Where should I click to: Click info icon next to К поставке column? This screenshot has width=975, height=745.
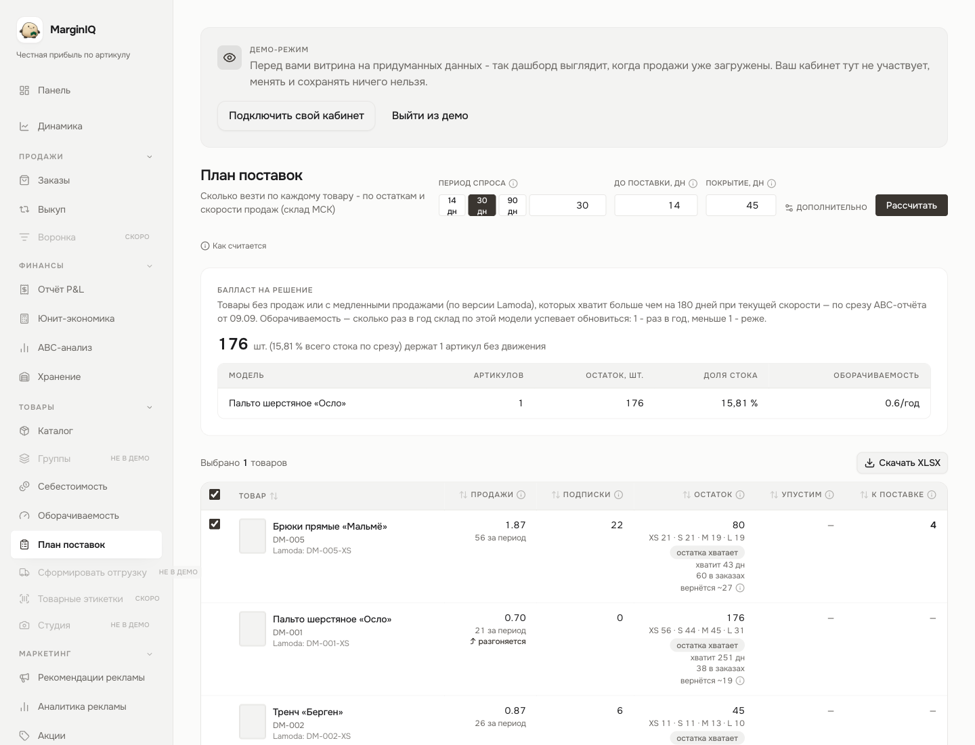(x=932, y=495)
